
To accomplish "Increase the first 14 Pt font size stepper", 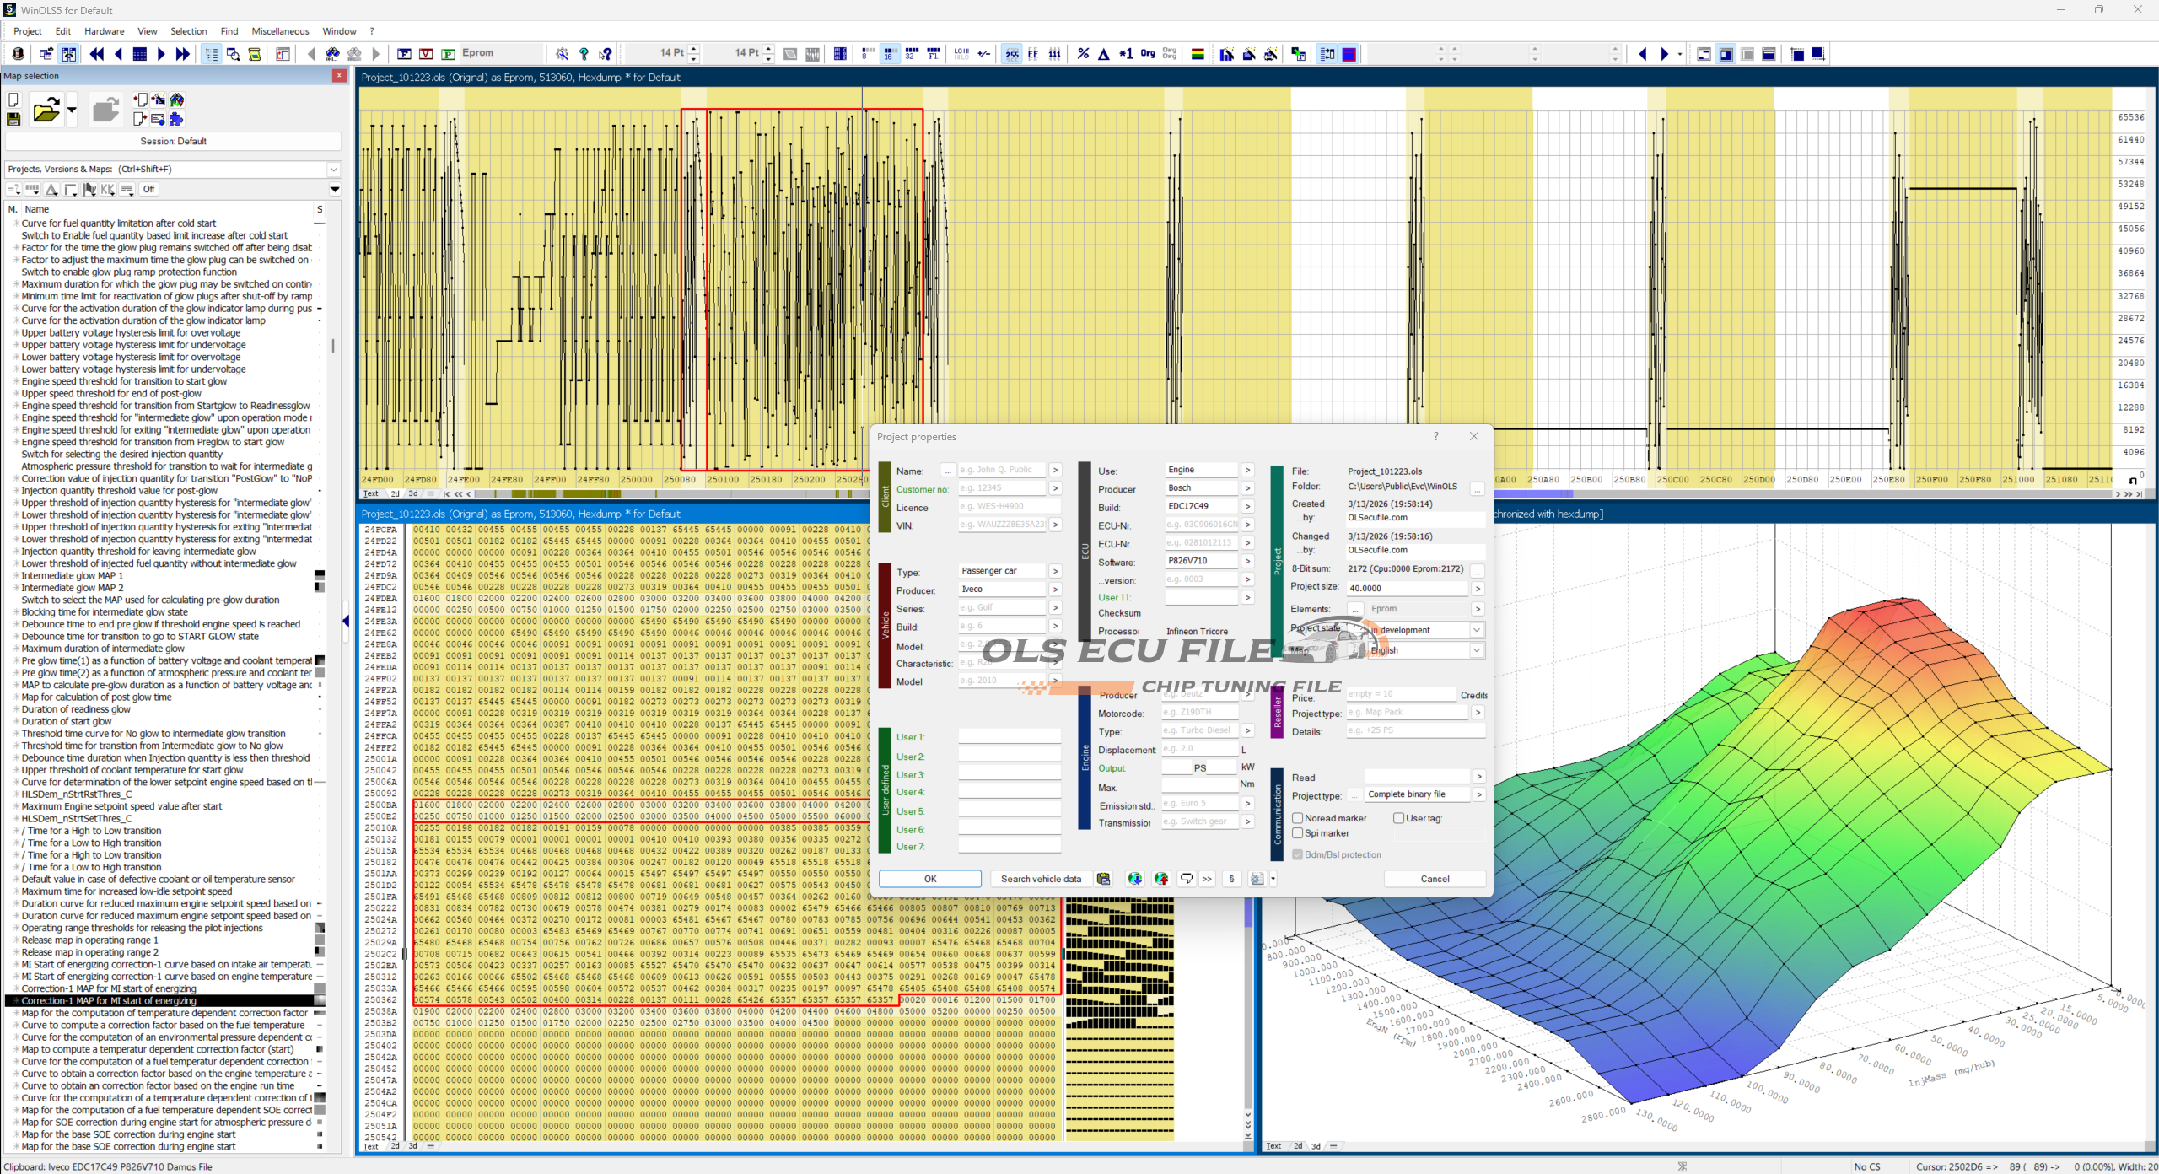I will pos(694,49).
